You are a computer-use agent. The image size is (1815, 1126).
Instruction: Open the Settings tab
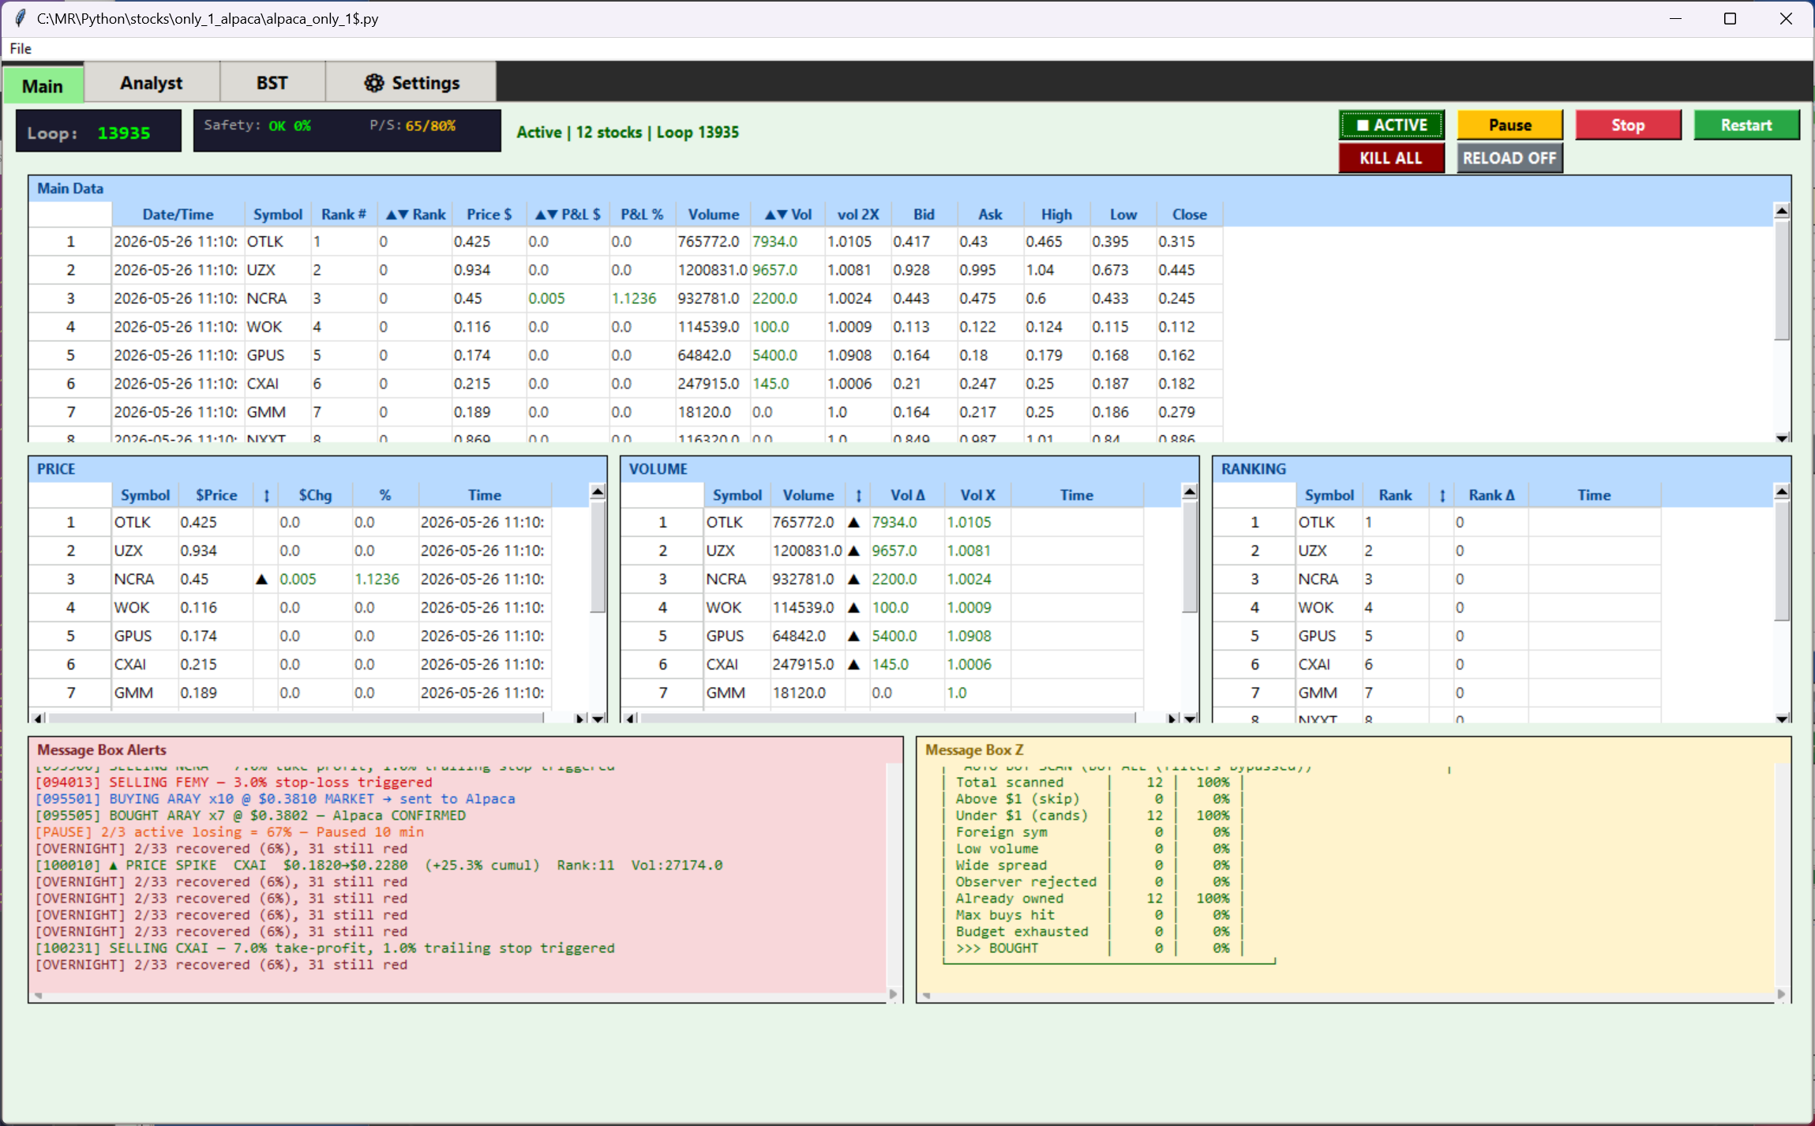pos(411,83)
